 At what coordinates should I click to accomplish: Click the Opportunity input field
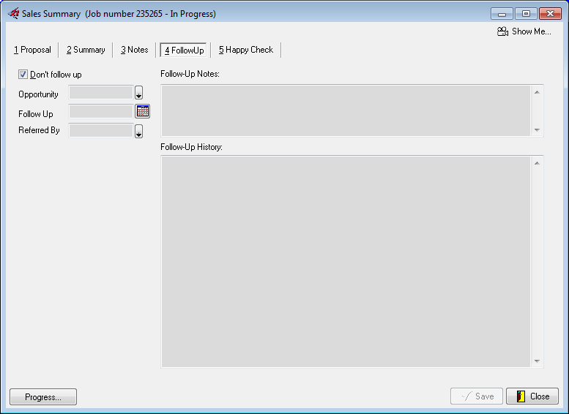coord(101,92)
